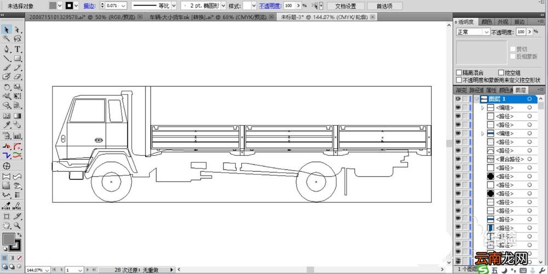Screen dimensions: 548x274
Task: Open the 2 pt. 椭圆形 brush dropdown
Action: (224, 5)
